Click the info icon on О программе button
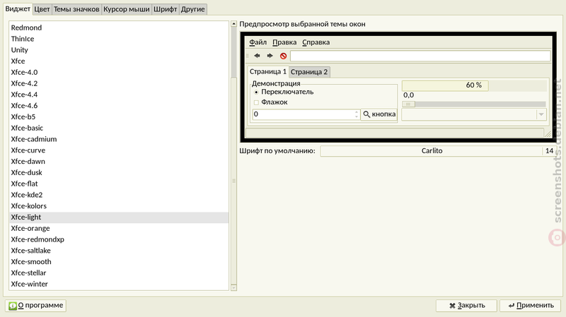Image resolution: width=566 pixels, height=317 pixels. [x=13, y=306]
